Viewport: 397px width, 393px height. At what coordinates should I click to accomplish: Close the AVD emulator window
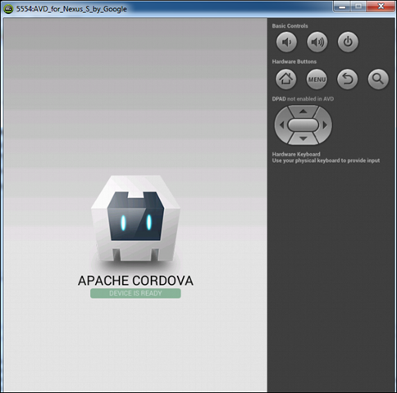[x=381, y=7]
